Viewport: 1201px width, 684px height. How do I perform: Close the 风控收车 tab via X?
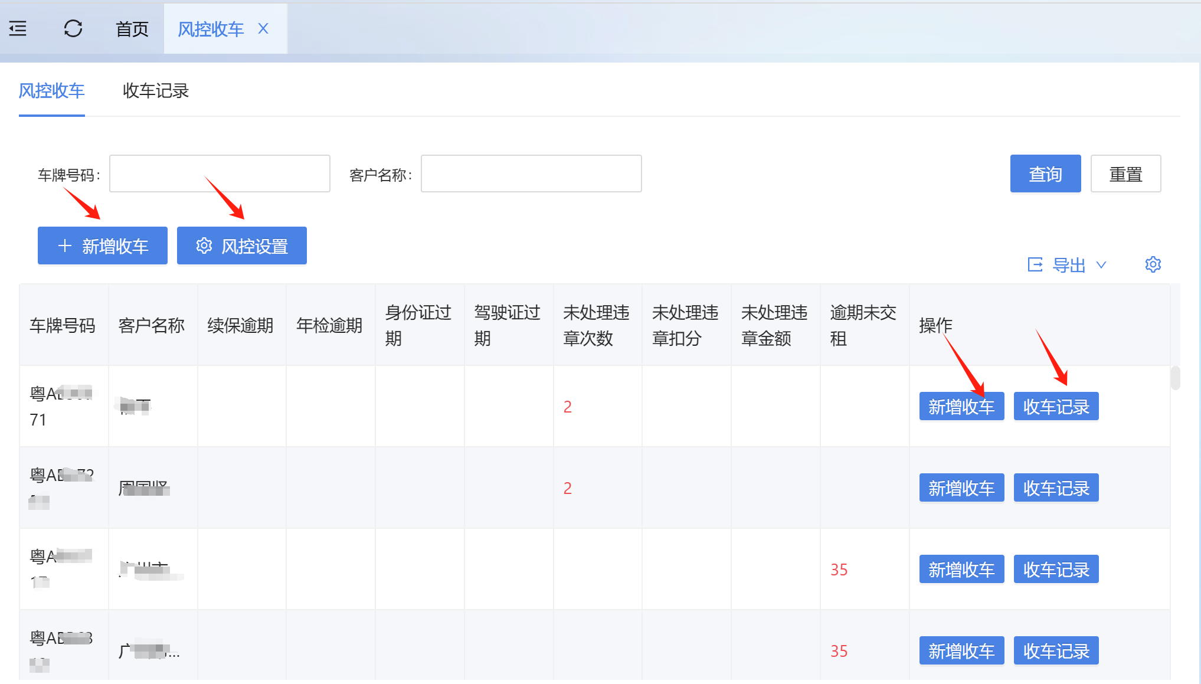263,28
